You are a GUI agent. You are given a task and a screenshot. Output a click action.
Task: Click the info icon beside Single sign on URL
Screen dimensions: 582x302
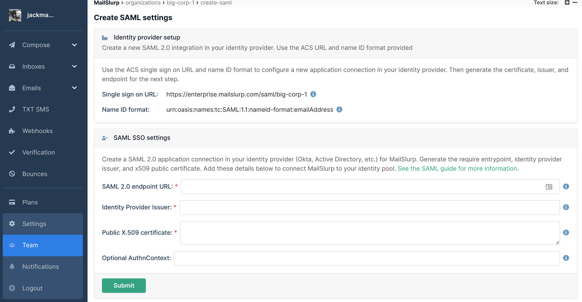coord(313,94)
